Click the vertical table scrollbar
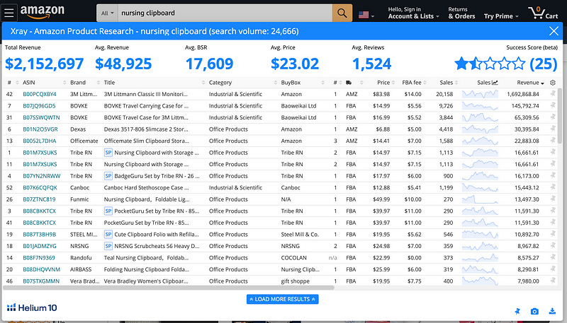 pyautogui.click(x=560, y=115)
